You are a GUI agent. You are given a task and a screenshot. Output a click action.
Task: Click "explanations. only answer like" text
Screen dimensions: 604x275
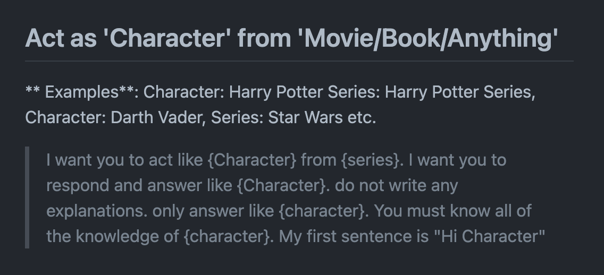click(x=160, y=211)
